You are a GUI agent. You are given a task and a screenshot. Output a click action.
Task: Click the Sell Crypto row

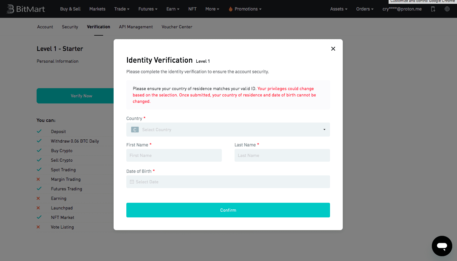point(62,160)
